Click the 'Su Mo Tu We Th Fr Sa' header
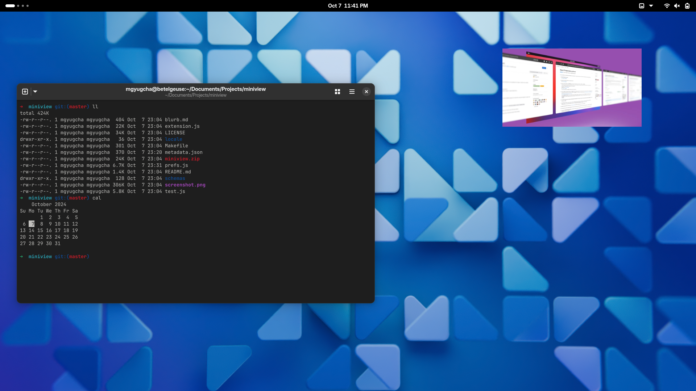The height and width of the screenshot is (391, 696). [49, 211]
